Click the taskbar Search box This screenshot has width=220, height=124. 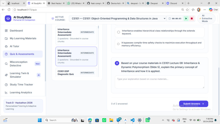click(61, 120)
